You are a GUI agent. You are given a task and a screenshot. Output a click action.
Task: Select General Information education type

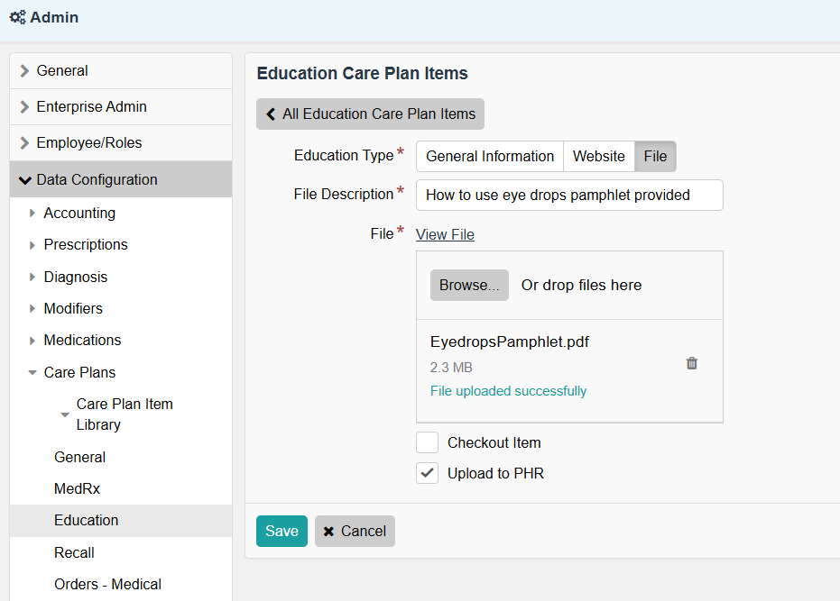(x=490, y=156)
